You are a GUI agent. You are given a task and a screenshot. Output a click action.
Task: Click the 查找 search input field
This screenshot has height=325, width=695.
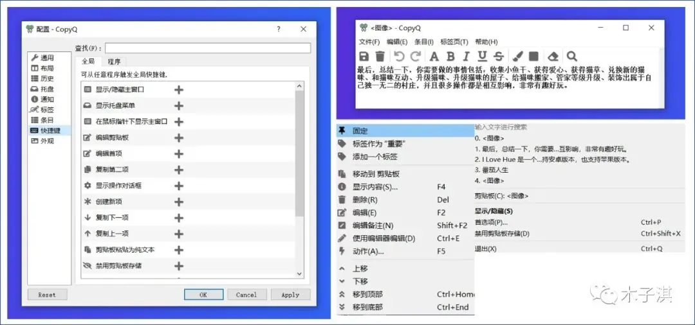(x=208, y=48)
